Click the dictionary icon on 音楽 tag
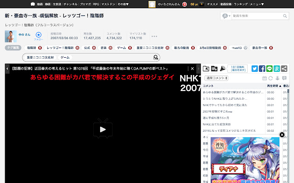 pyautogui.click(x=110, y=48)
